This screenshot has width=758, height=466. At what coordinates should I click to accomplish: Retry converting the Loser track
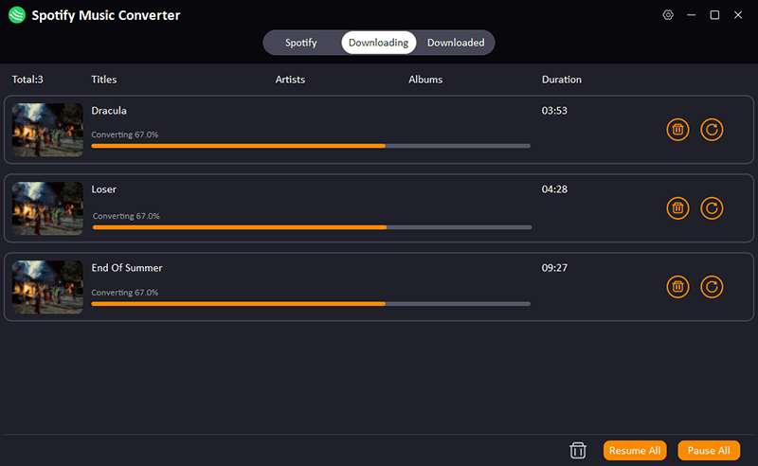[712, 208]
